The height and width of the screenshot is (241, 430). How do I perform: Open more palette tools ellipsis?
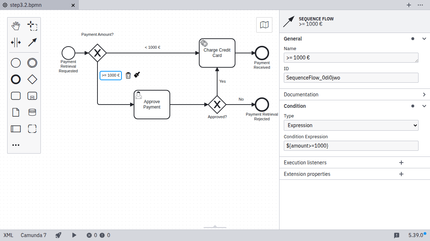point(16,145)
